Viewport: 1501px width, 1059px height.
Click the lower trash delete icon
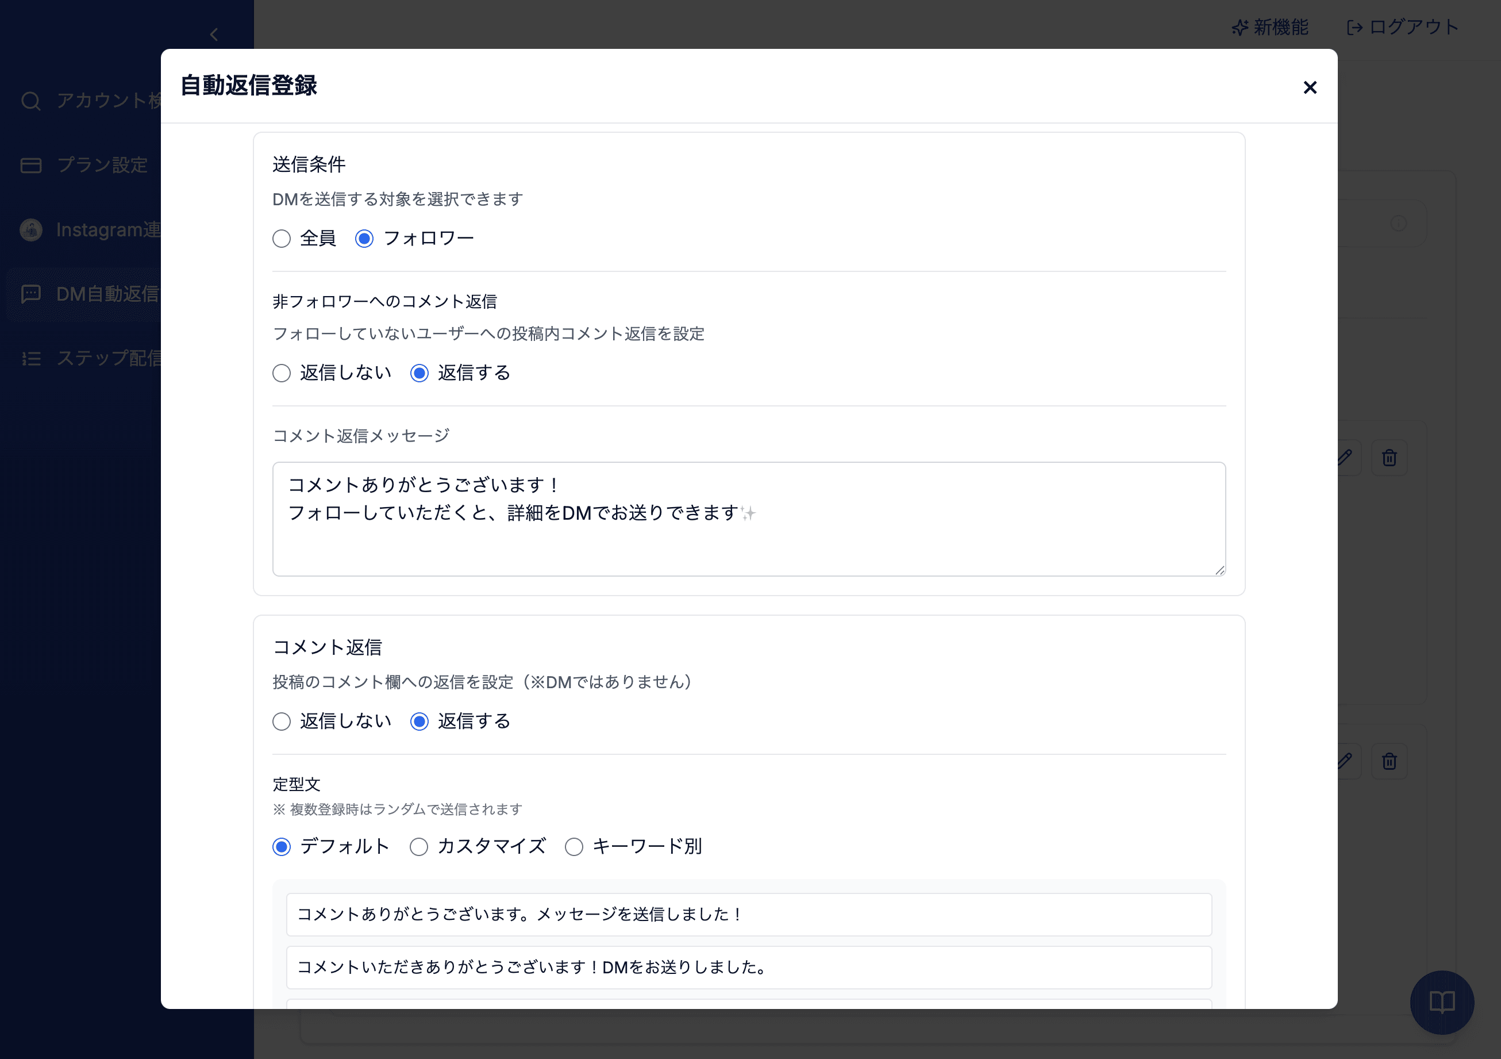[x=1389, y=761]
